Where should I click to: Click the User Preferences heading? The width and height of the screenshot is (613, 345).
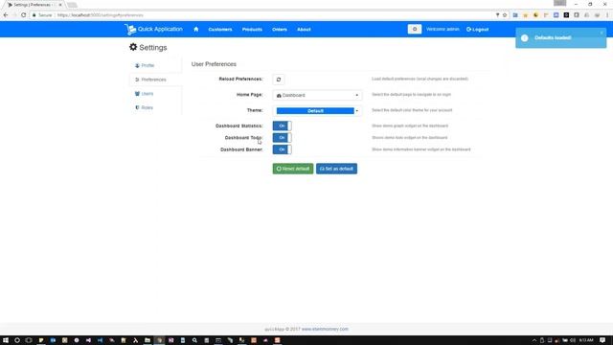pos(214,64)
